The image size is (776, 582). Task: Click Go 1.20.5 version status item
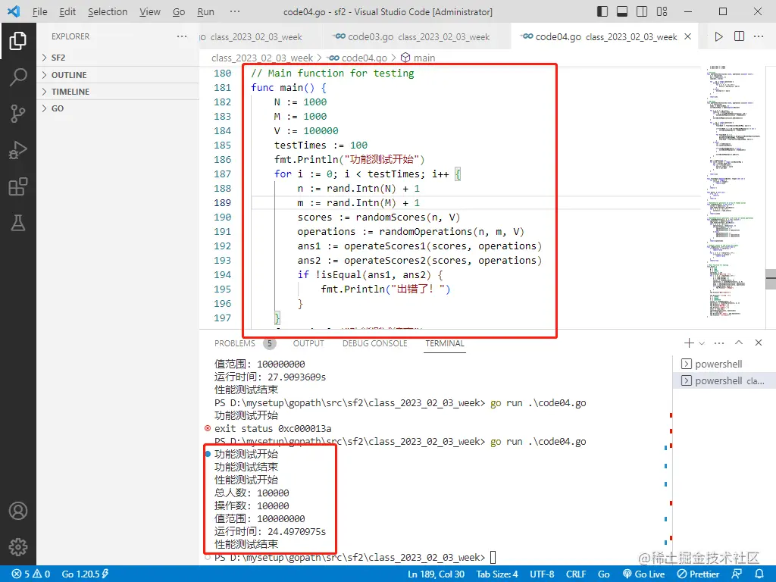(x=85, y=574)
